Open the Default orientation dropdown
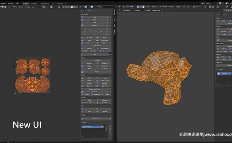 [138, 10]
